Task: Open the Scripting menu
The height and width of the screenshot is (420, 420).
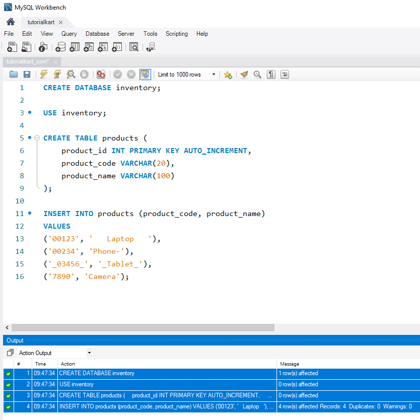Action: (177, 34)
